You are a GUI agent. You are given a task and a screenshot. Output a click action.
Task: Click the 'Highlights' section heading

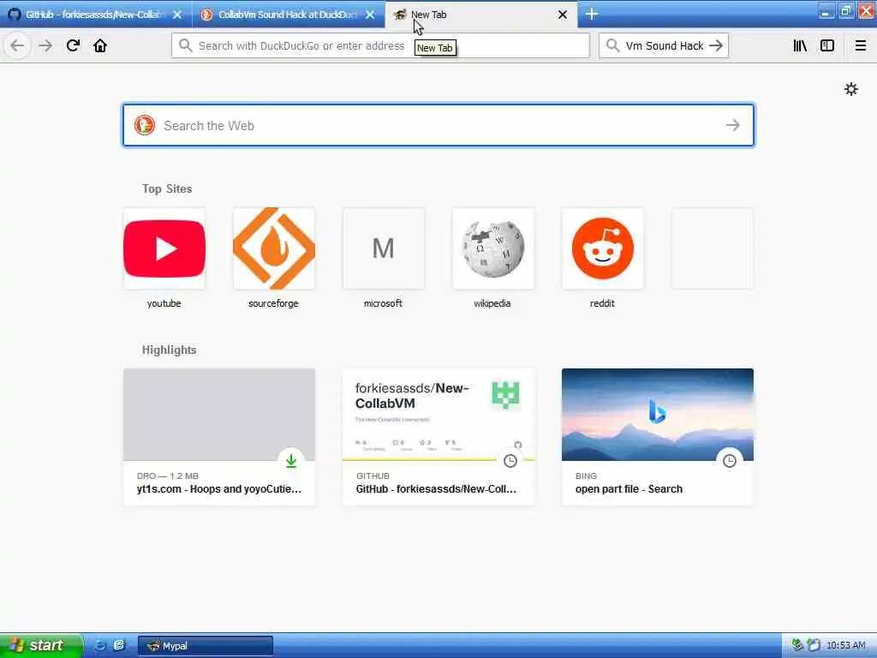pyautogui.click(x=169, y=350)
